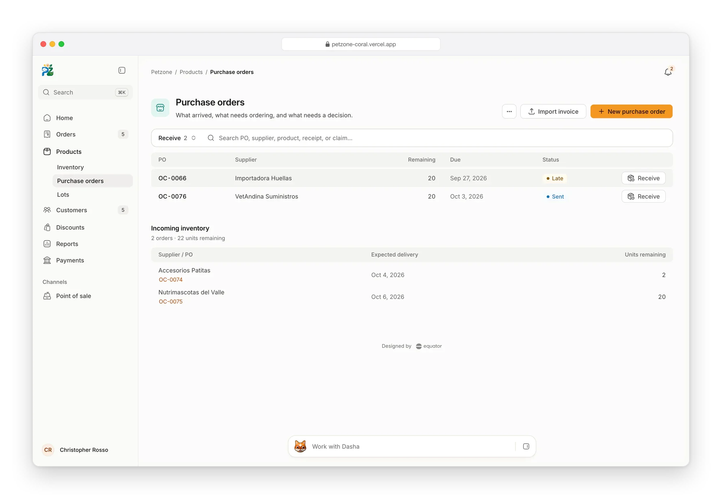Click the Payments bank icon
This screenshot has width=722, height=499.
point(47,260)
